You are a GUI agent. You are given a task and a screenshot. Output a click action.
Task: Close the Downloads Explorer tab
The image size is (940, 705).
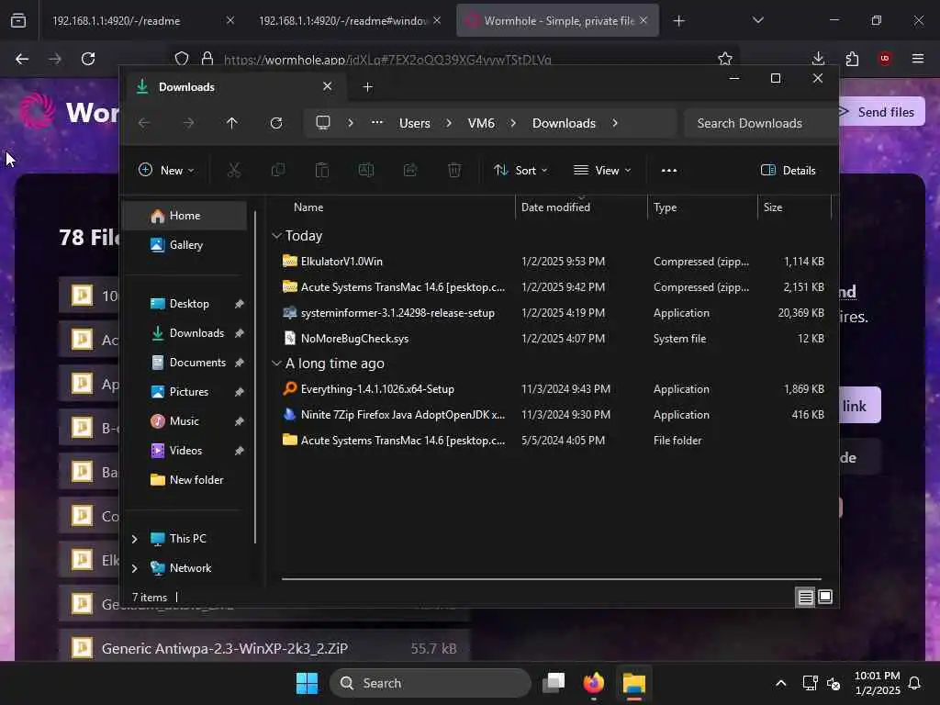[x=328, y=86]
